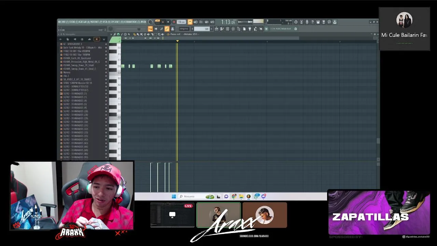Click the Windows Start button in taskbar

(x=174, y=196)
